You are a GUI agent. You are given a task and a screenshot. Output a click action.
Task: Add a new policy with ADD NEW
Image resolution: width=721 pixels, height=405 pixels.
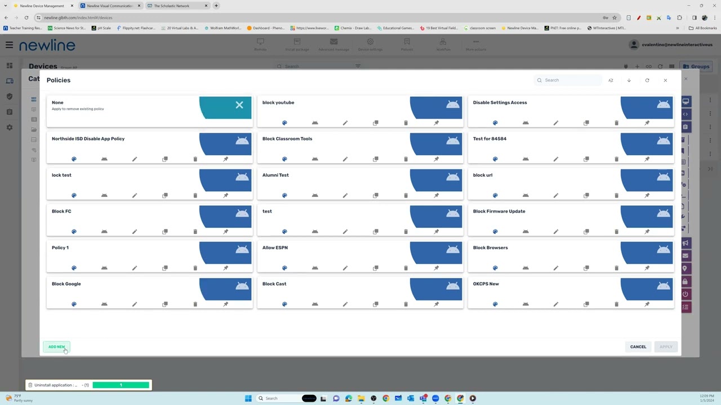pos(56,346)
